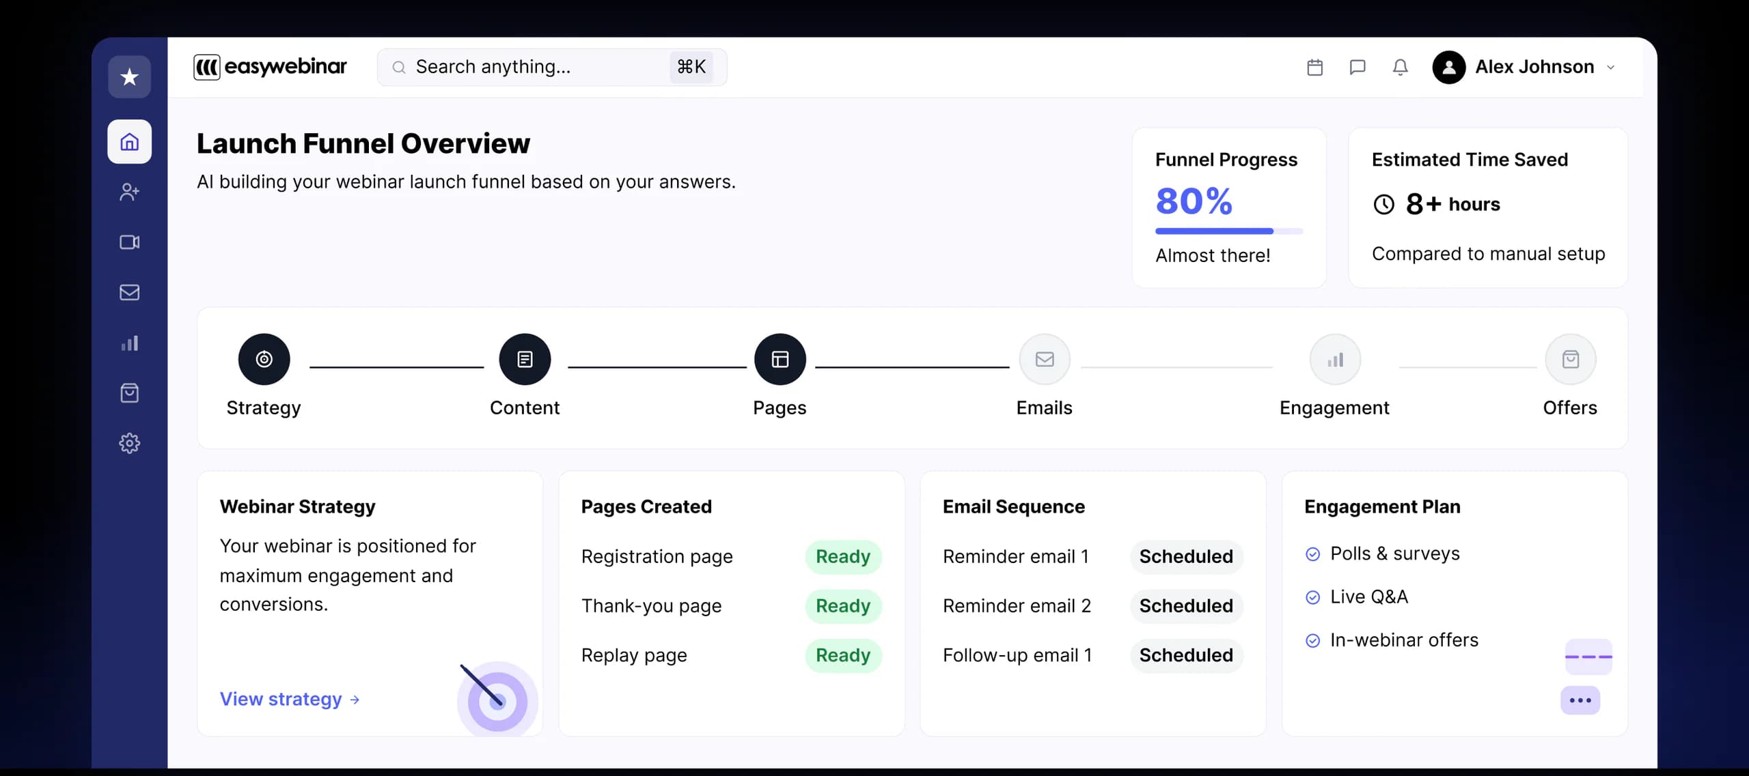Click the Pages Created card title

646,506
